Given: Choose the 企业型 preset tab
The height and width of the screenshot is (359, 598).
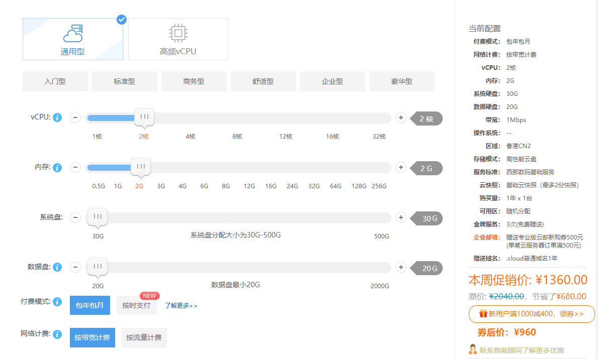Looking at the screenshot, I should point(333,81).
